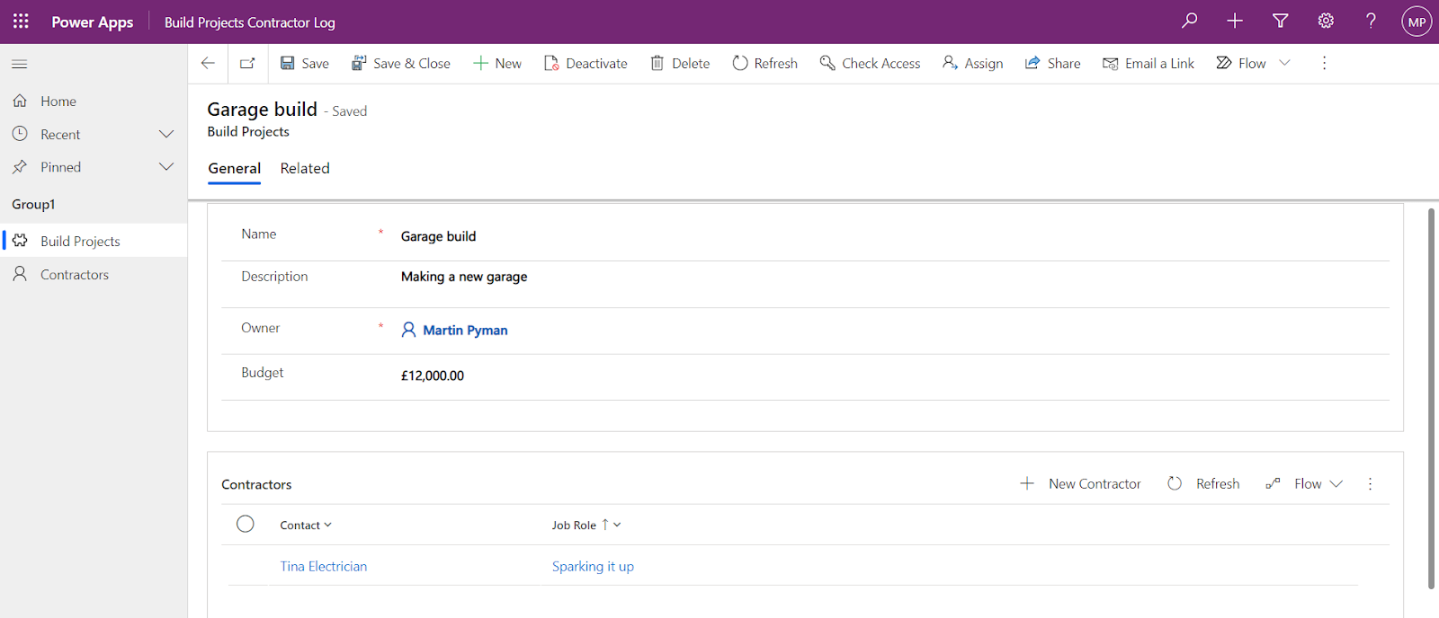The width and height of the screenshot is (1439, 618).
Task: Open Contractors subgrid more options ellipsis
Action: (x=1370, y=483)
